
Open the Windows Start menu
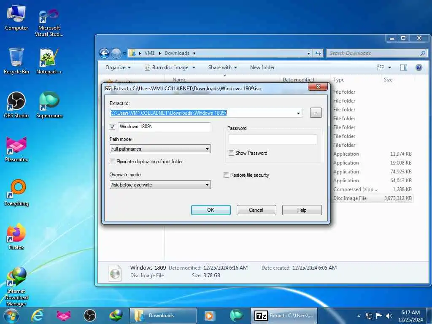tap(11, 316)
